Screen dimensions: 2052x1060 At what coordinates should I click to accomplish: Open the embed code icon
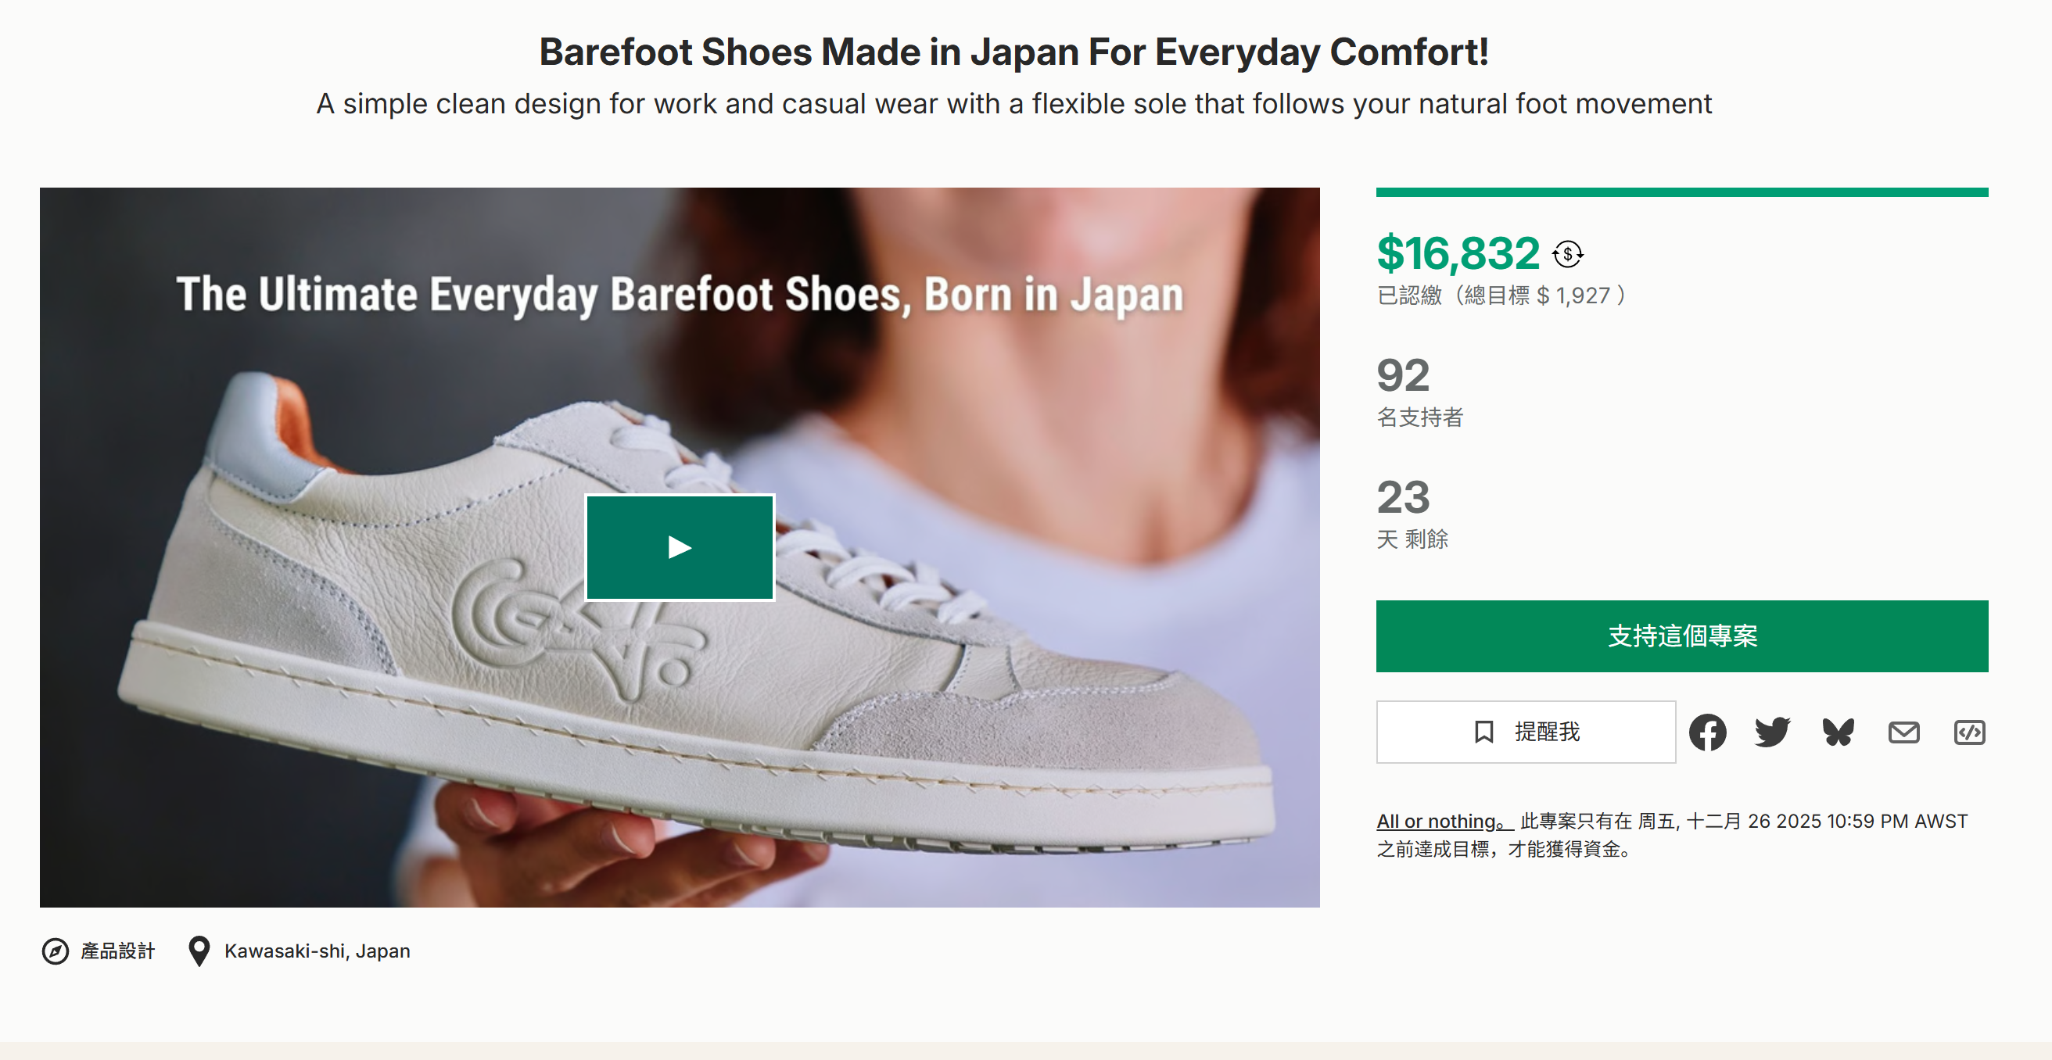(1969, 732)
